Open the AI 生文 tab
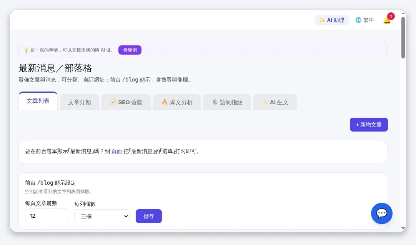The height and width of the screenshot is (245, 416). [275, 102]
